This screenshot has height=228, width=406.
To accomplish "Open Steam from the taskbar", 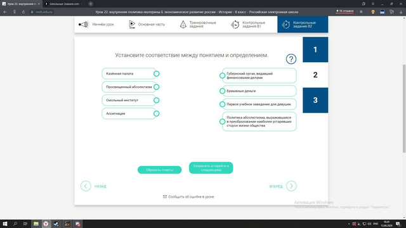I will 56,224.
